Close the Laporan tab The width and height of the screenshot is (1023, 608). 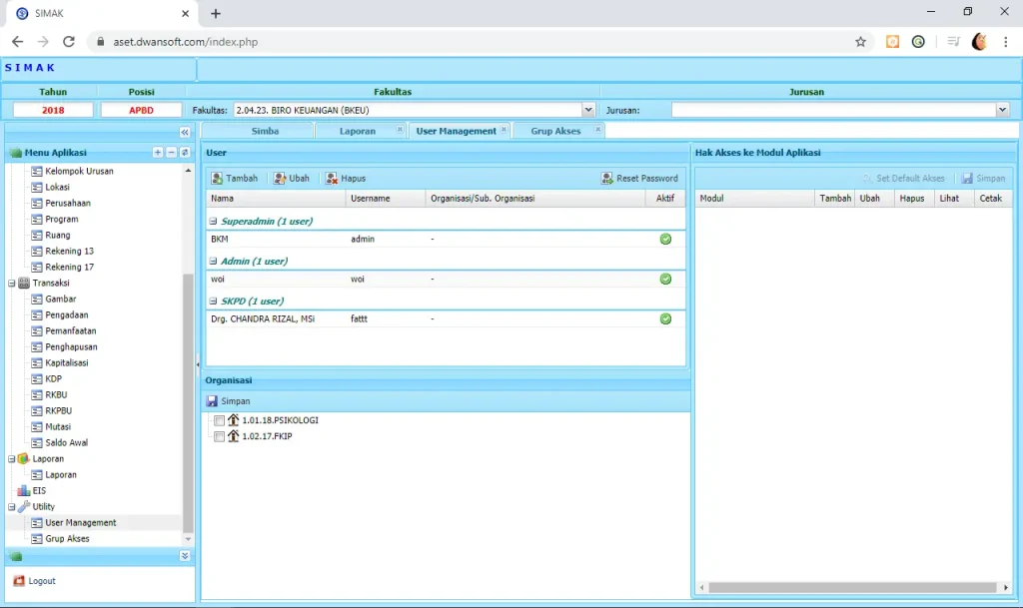point(400,129)
